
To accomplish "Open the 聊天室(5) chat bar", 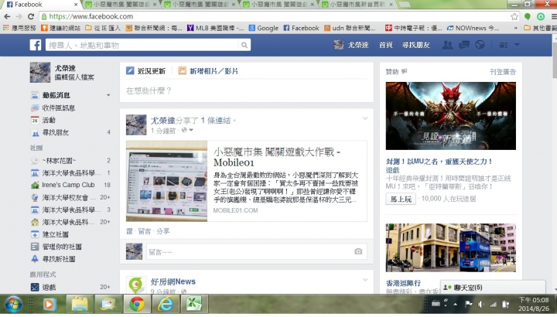I will 493,287.
